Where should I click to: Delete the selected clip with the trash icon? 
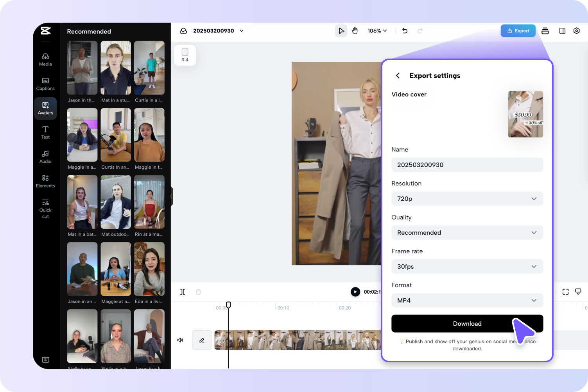coord(198,292)
